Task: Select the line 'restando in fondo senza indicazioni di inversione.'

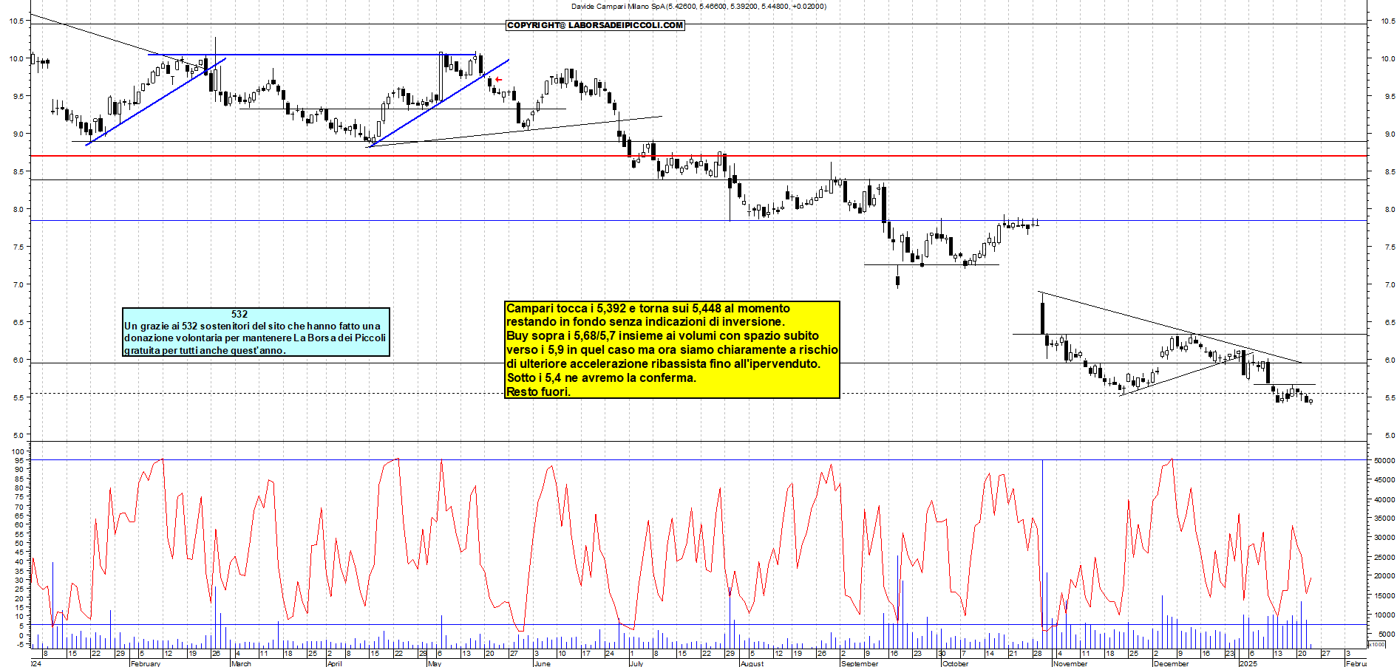Action: [x=645, y=322]
